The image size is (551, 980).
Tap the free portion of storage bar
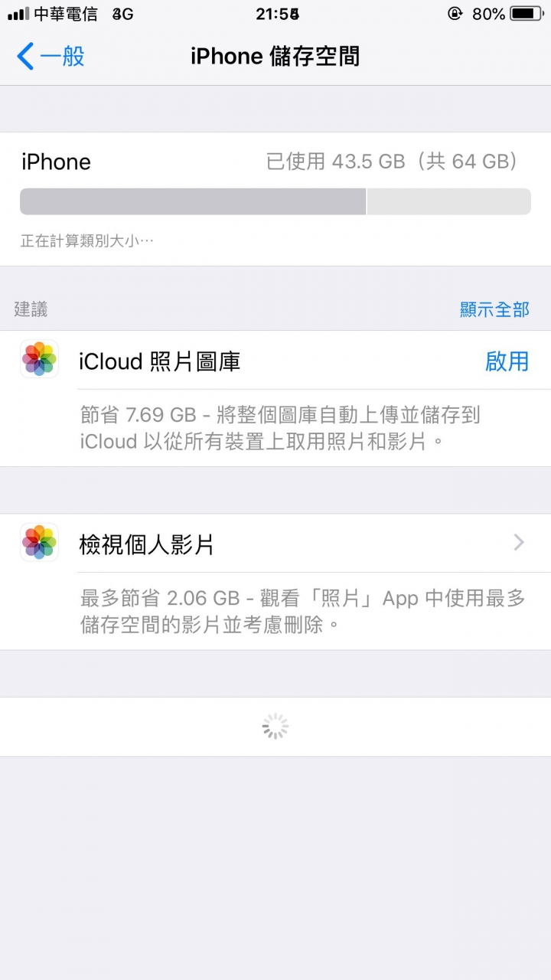[449, 201]
